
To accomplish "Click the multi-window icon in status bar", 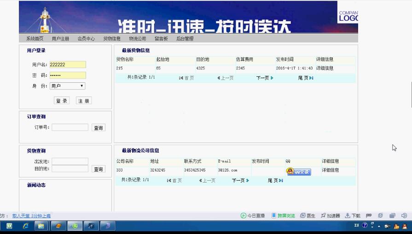I will point(392,216).
